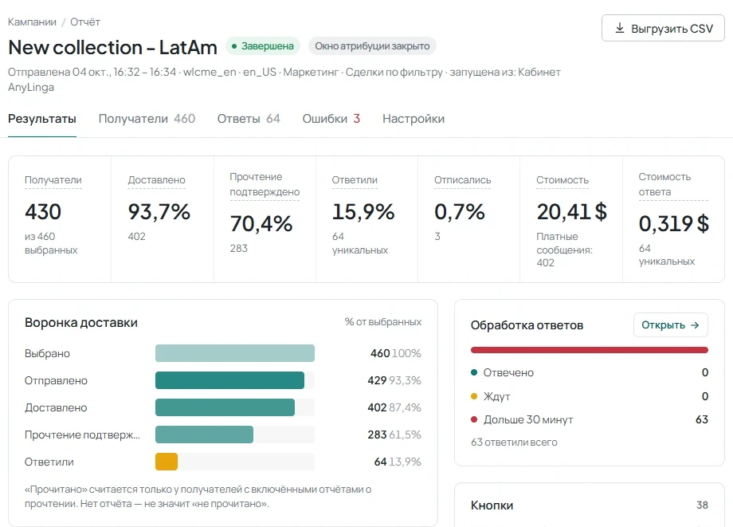Click the Доставлено heading above 93,7%

(157, 180)
